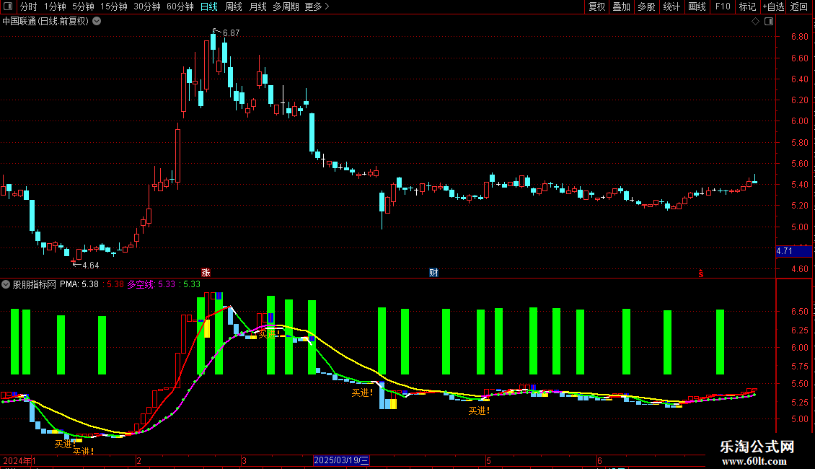Expand the 更多 periods menu
The width and height of the screenshot is (815, 469).
(317, 6)
